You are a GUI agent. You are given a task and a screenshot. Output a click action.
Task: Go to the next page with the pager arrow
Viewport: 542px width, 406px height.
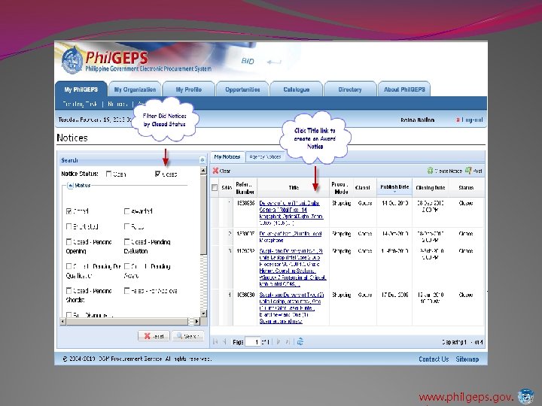tap(279, 342)
